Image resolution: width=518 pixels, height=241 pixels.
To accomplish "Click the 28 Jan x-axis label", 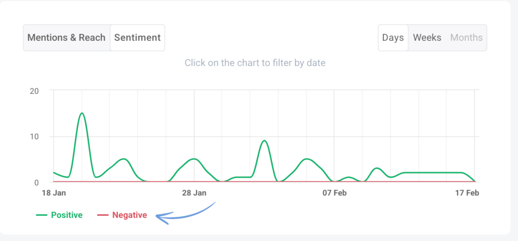I will pos(194,193).
